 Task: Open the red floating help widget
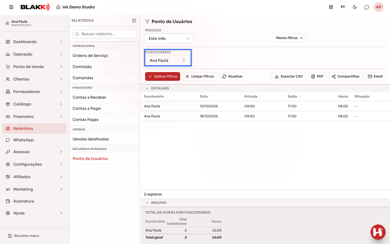tap(378, 232)
